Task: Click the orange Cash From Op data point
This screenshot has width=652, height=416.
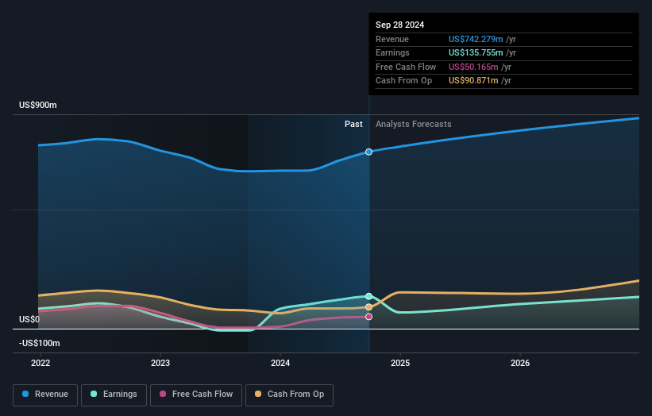Action: click(368, 307)
